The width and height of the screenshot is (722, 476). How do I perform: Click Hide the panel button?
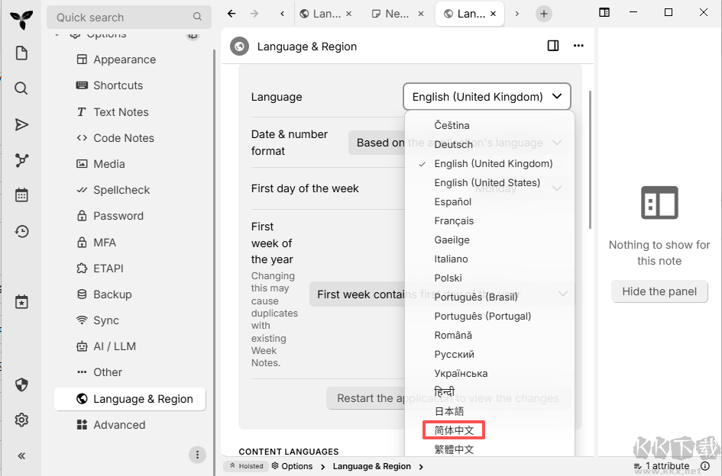coord(659,291)
